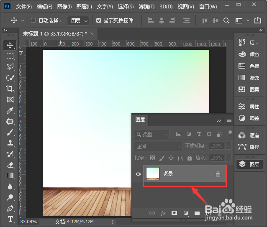The image size is (267, 227).
Task: Select the Polygonal Lasso tool
Action: click(10, 67)
